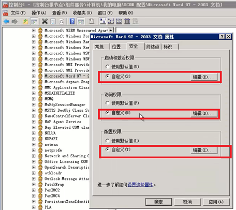236x210 pixels.
Task: Select 自定义(M) for access permissions
Action: coord(118,113)
